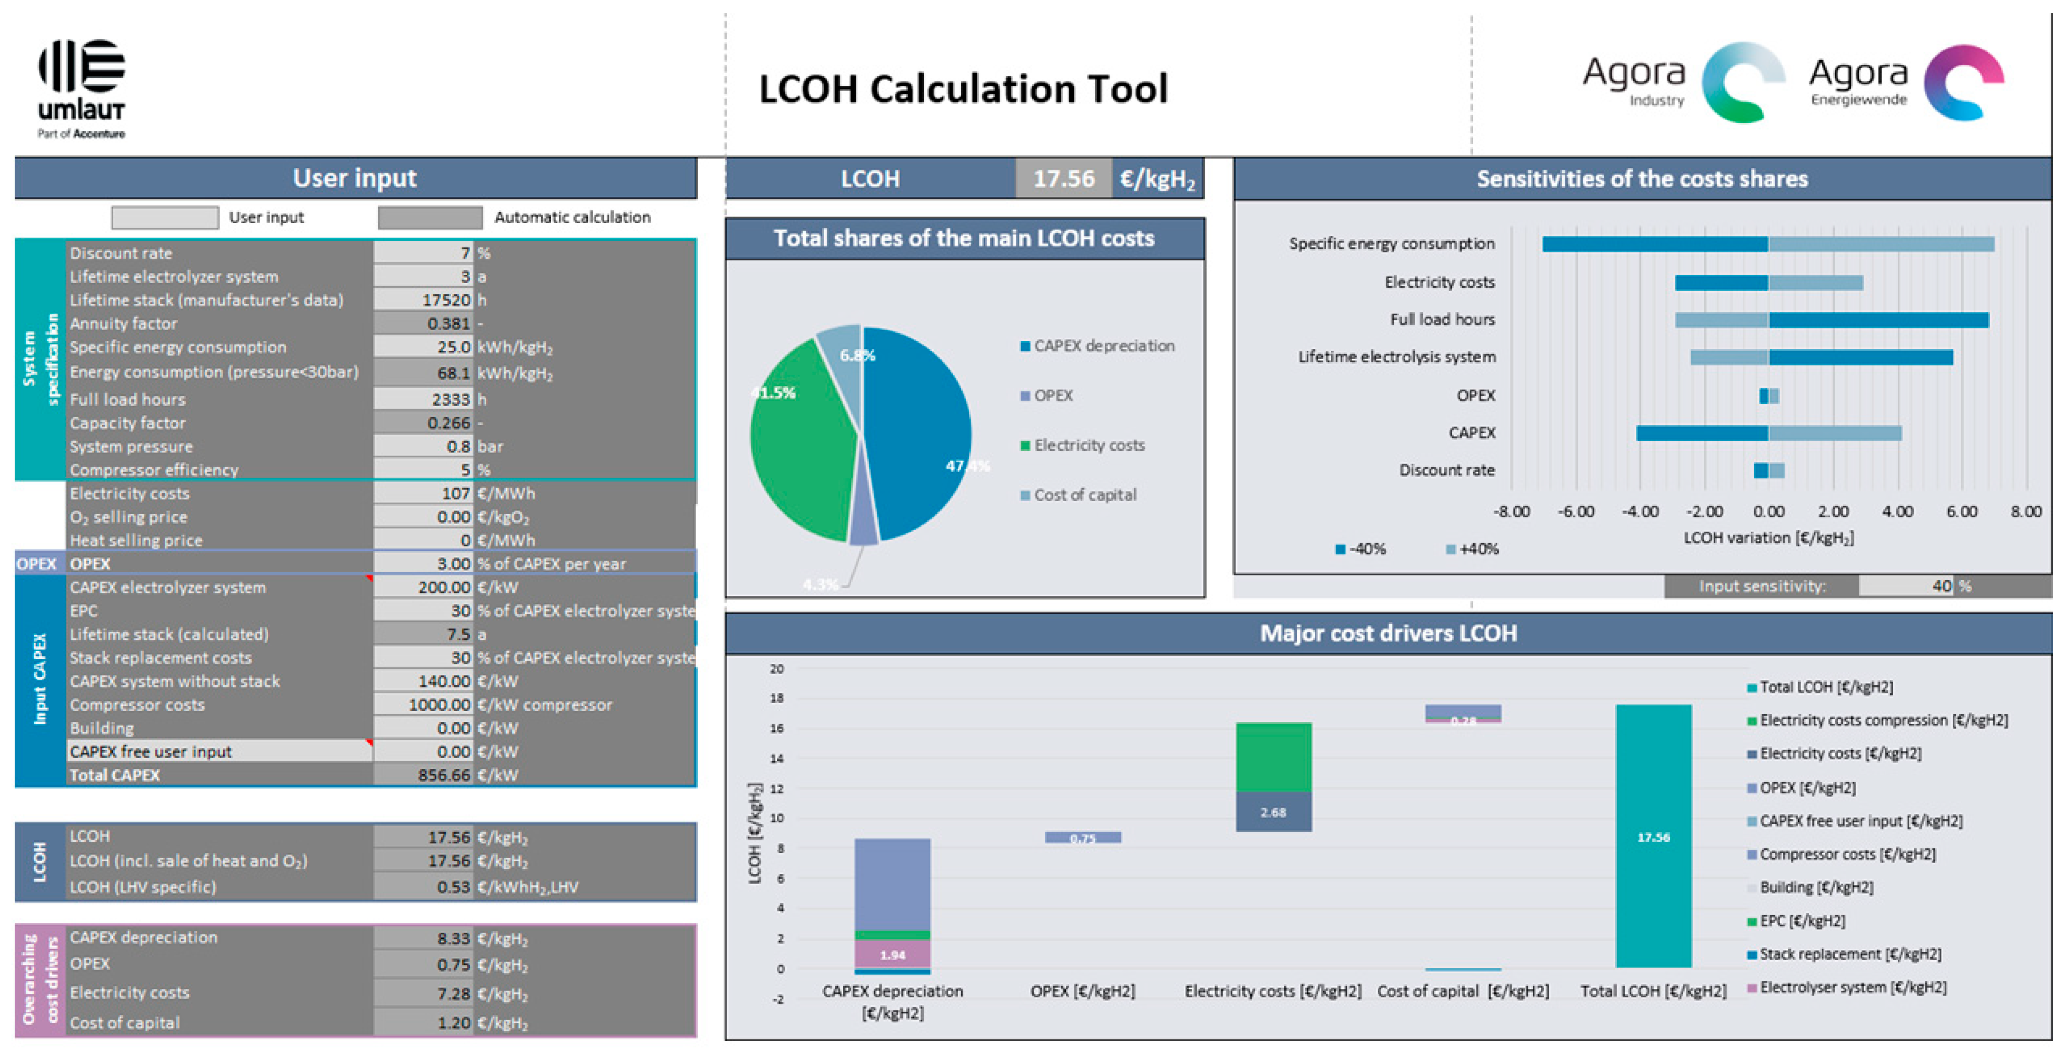The width and height of the screenshot is (2066, 1055).
Task: Select the Lifetime stack value 17520
Action: [x=423, y=299]
